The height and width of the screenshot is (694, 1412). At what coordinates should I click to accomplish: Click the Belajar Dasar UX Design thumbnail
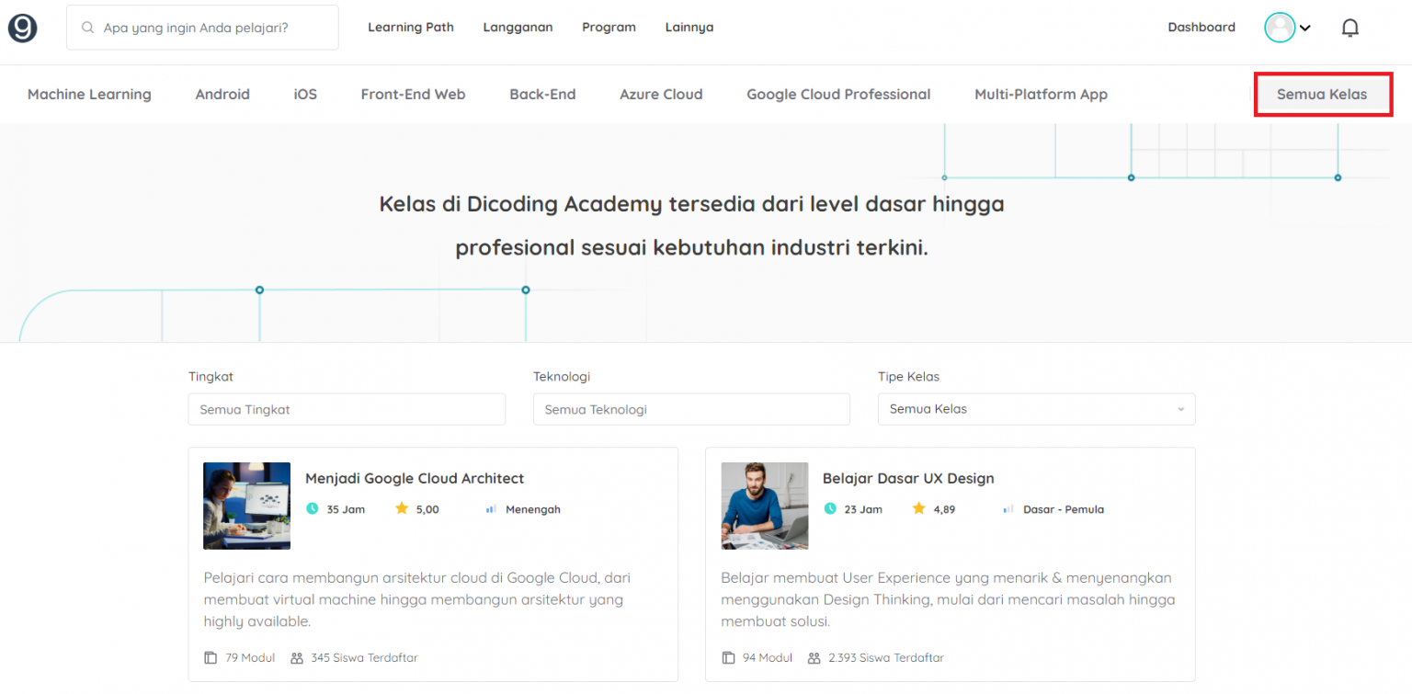click(764, 506)
